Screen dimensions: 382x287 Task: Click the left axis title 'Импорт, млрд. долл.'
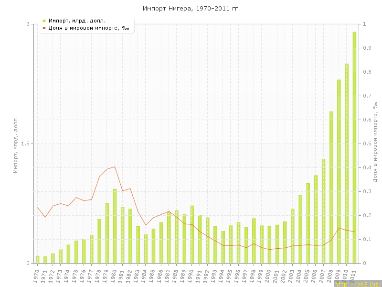tap(15, 143)
